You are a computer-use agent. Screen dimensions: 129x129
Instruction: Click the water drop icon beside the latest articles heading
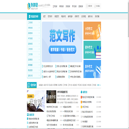81,92
